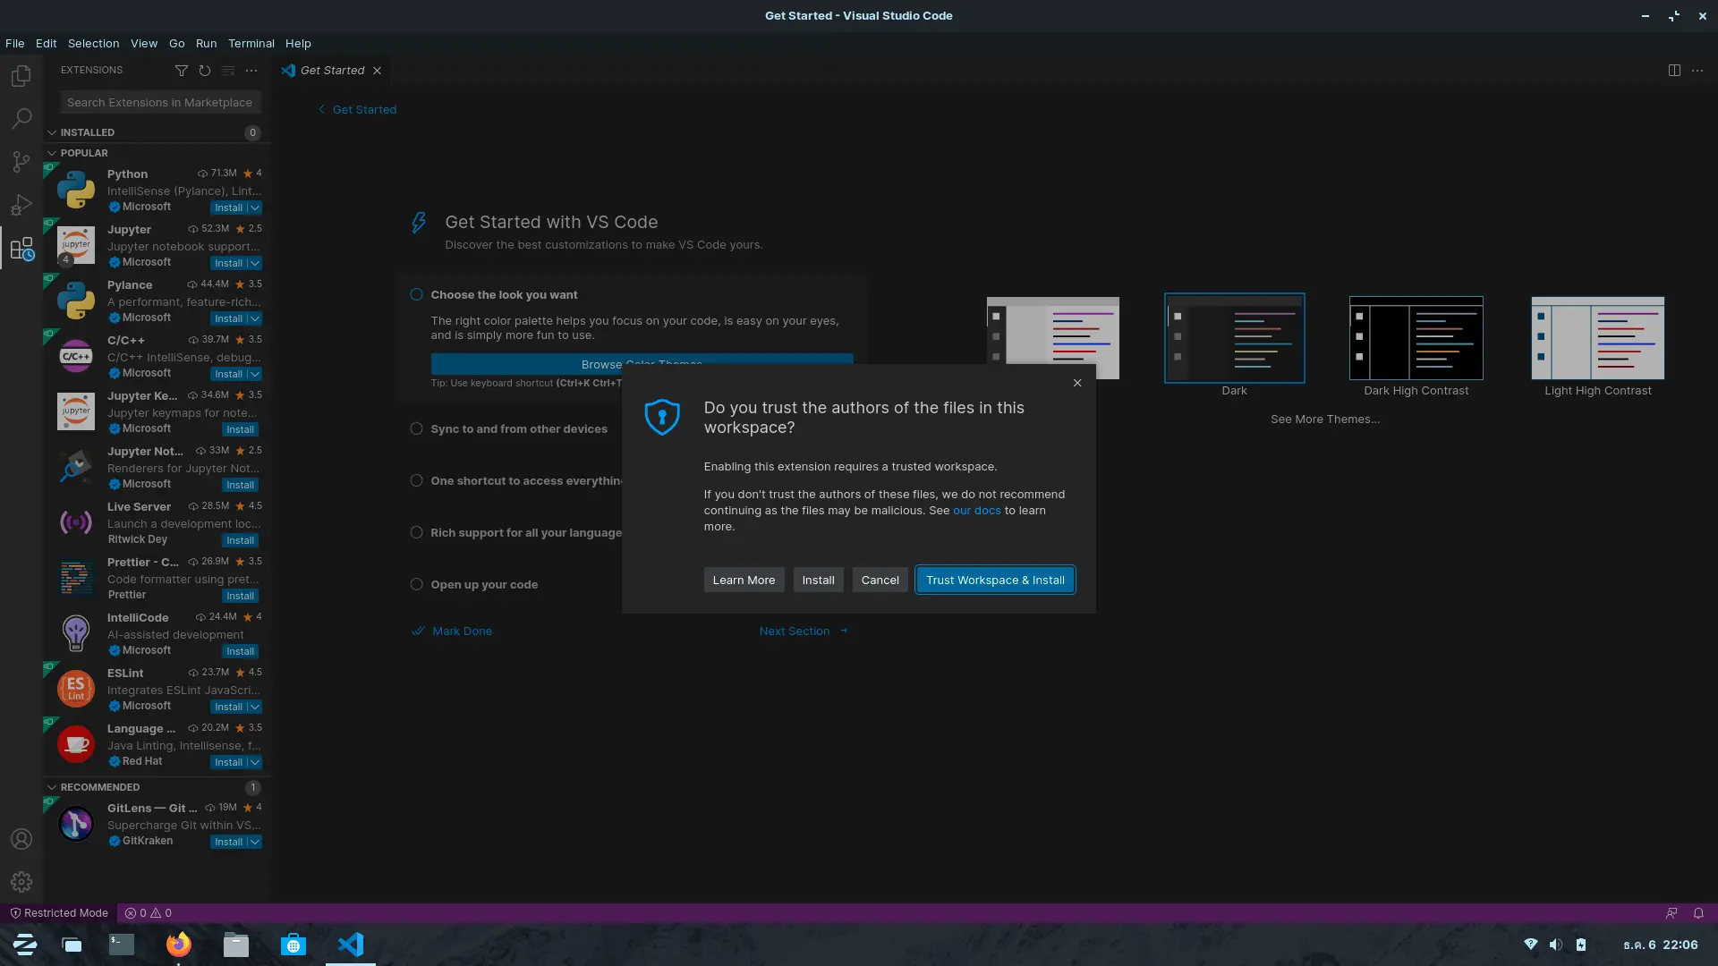Open Manage gear in activity bar
Image resolution: width=1718 pixels, height=966 pixels.
[21, 882]
